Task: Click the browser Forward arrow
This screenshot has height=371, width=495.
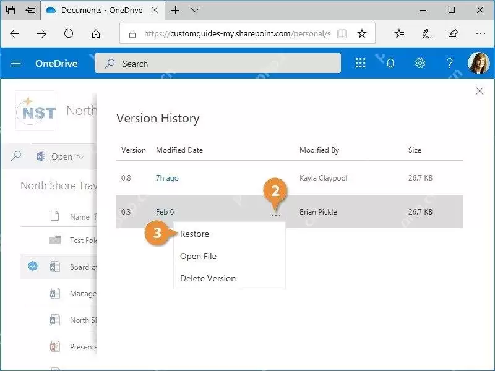Action: coord(41,33)
